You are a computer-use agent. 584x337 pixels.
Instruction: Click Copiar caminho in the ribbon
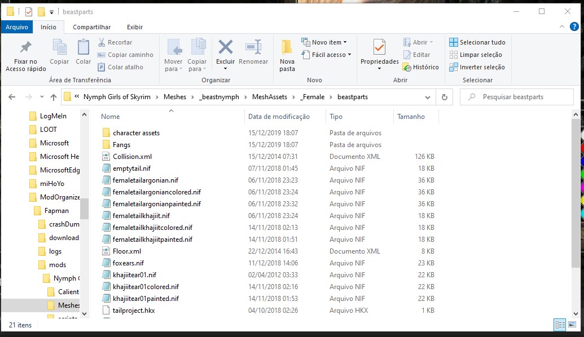125,55
